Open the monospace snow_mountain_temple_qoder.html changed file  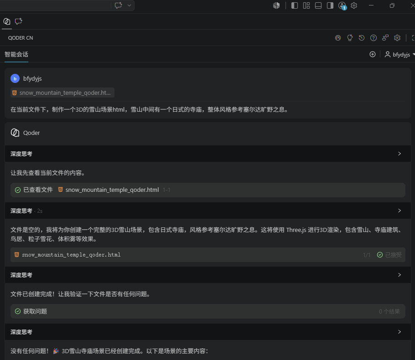click(x=71, y=255)
